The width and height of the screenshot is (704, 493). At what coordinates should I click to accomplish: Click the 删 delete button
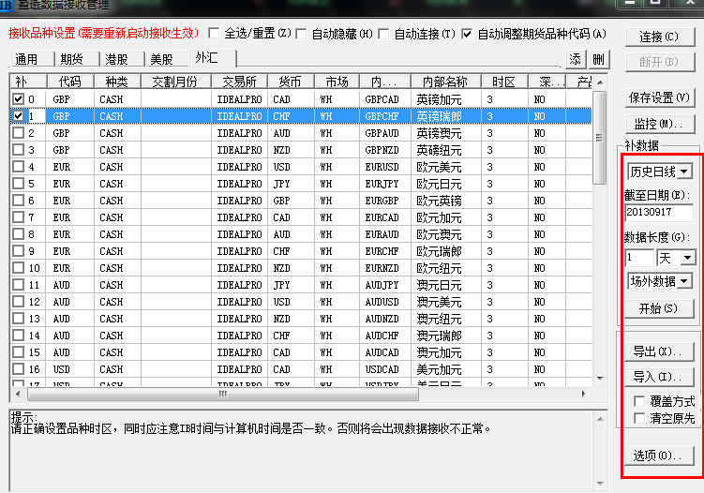click(598, 59)
